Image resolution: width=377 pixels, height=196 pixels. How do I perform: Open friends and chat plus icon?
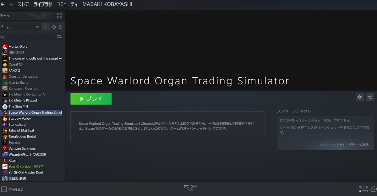pyautogui.click(x=374, y=189)
